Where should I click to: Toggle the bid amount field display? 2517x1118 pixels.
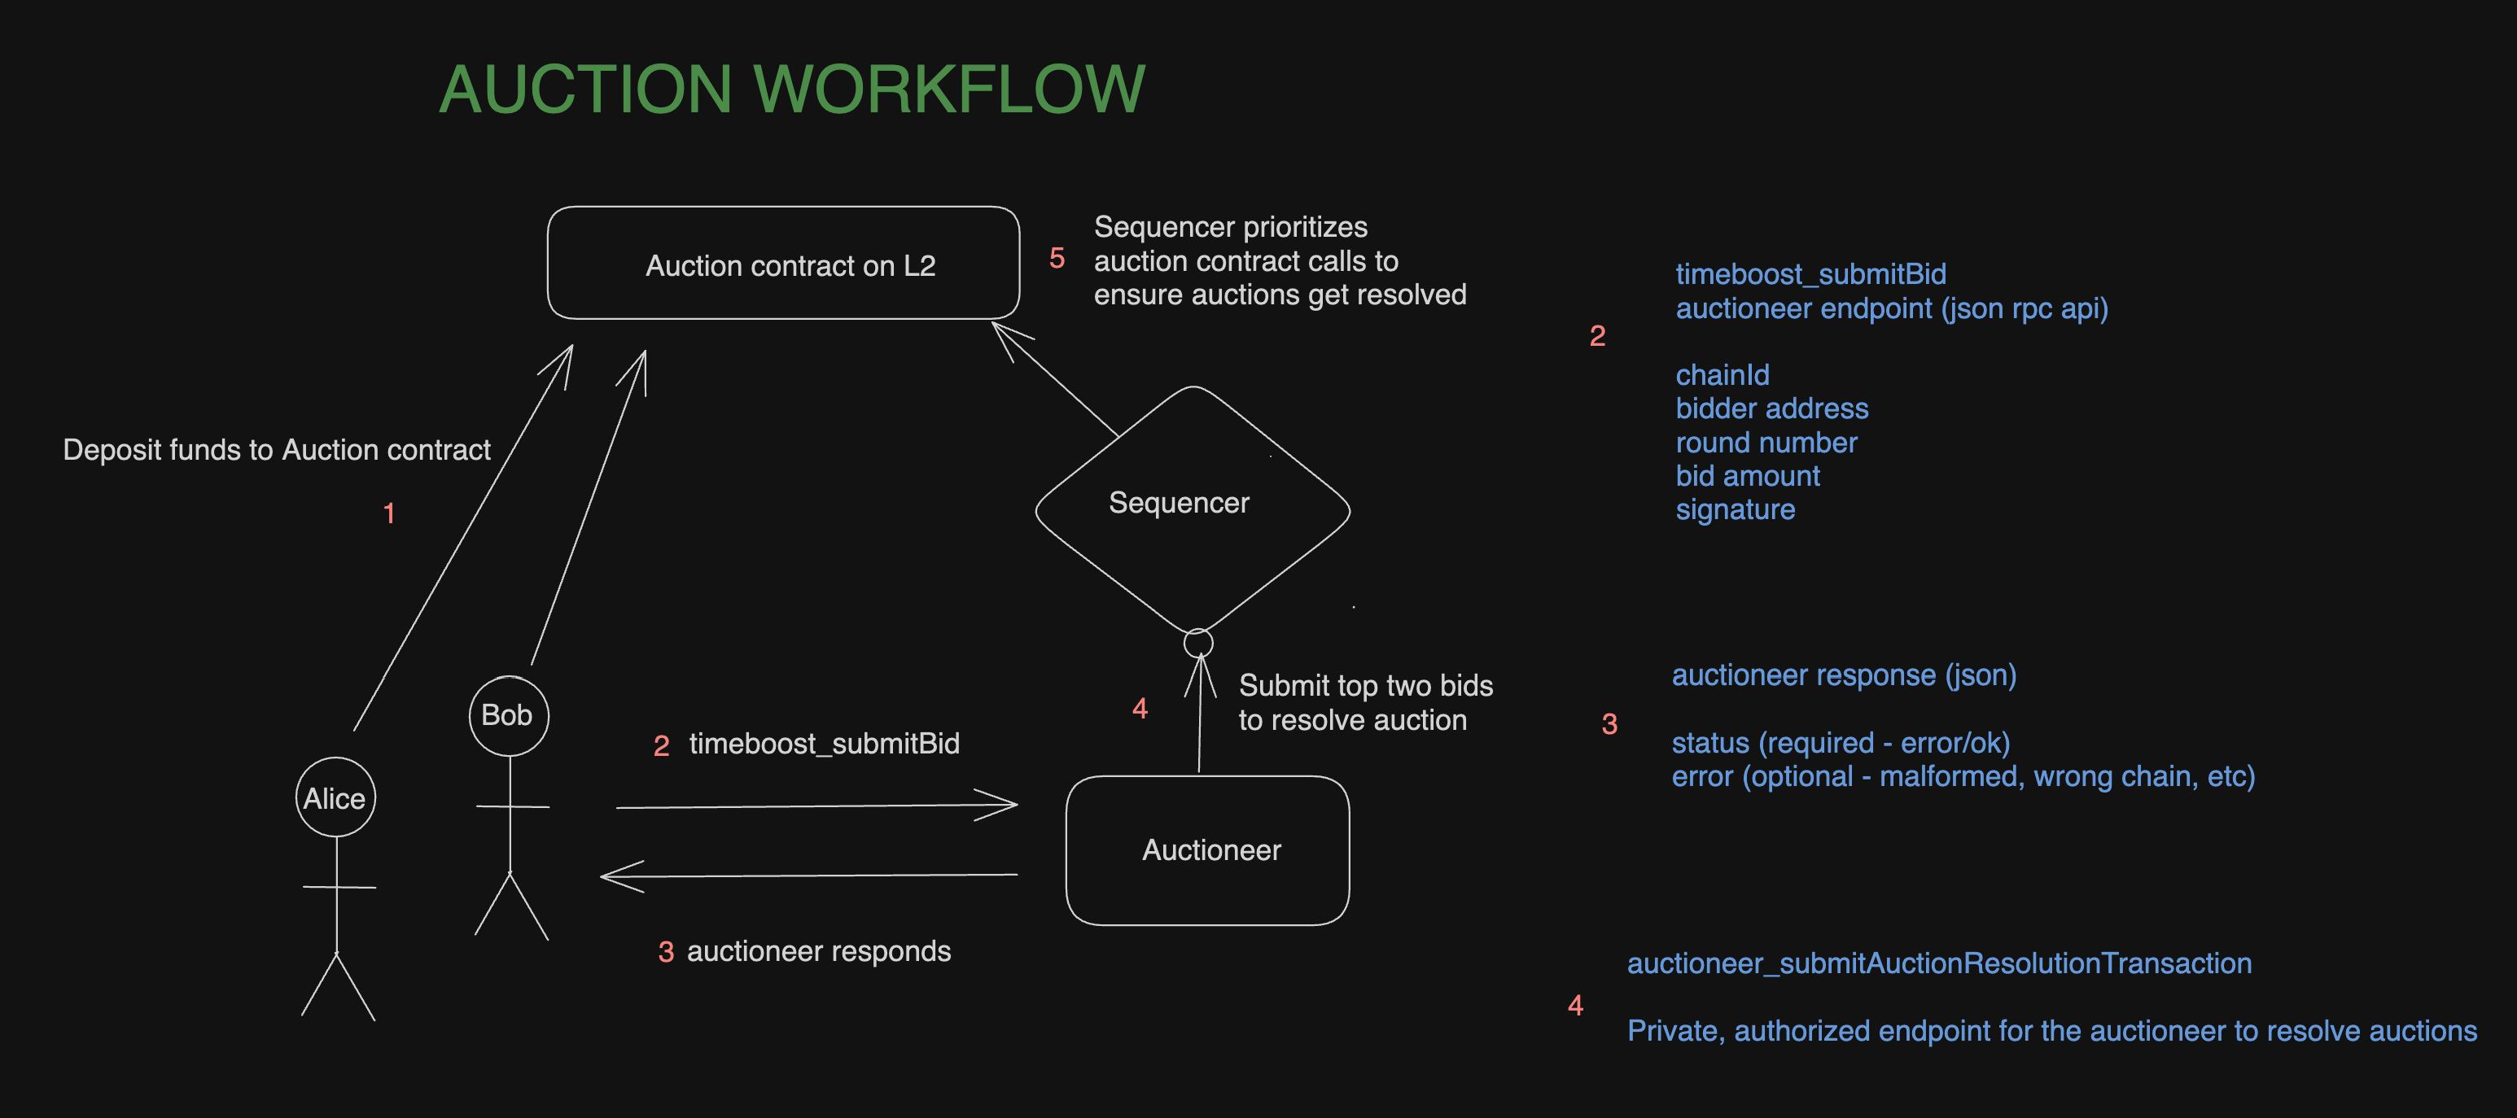(1744, 497)
